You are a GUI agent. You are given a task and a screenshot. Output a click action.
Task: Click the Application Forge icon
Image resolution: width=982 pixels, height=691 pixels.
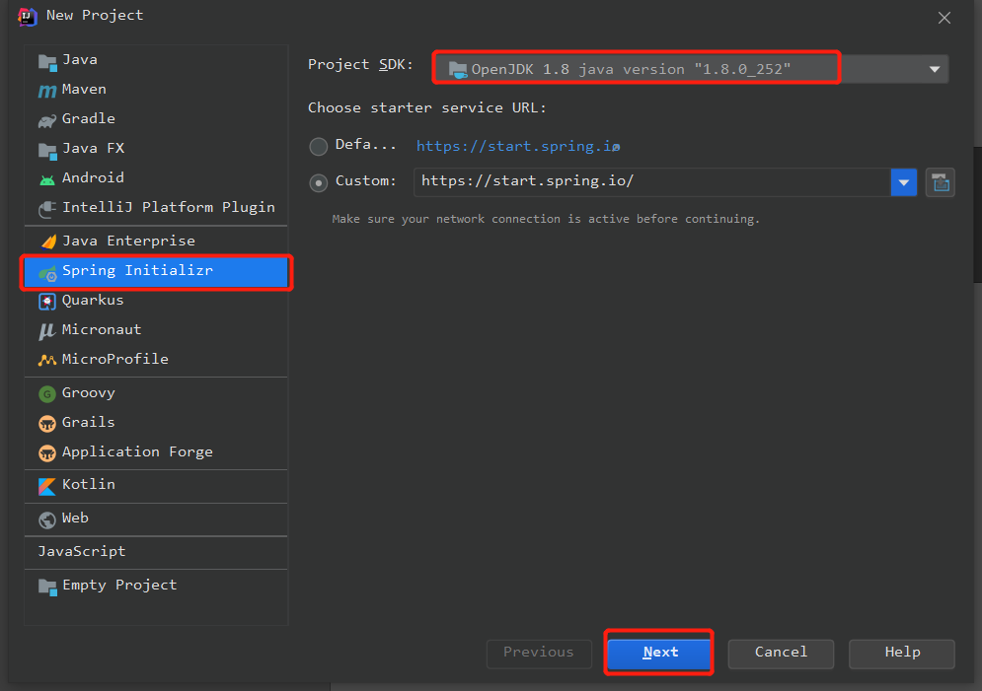(x=47, y=452)
